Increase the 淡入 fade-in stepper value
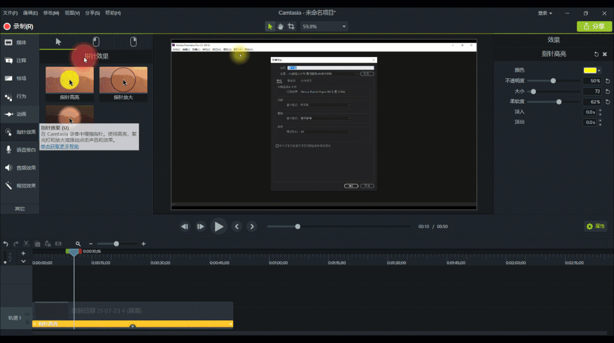The image size is (614, 343). pos(600,110)
